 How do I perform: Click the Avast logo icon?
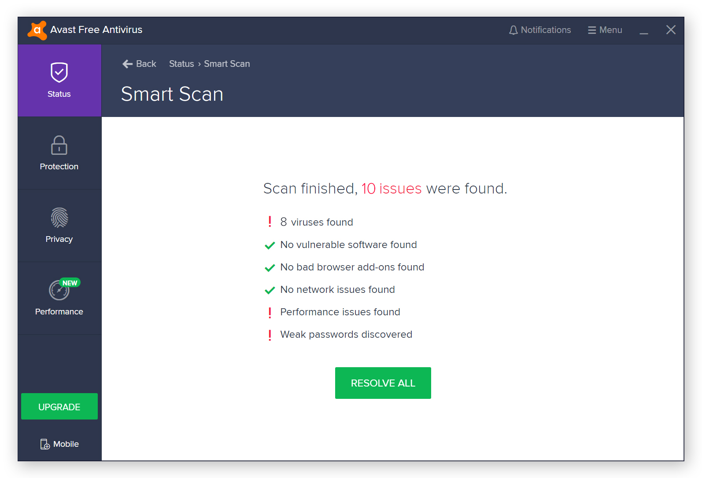[37, 30]
